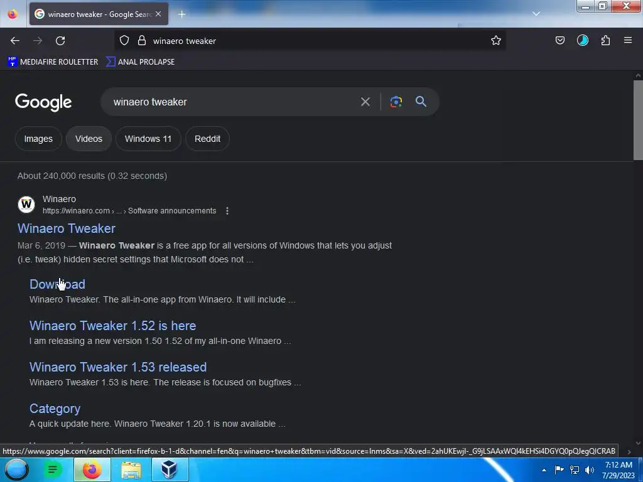The width and height of the screenshot is (643, 482).
Task: Click the Google search box text
Action: tap(150, 102)
